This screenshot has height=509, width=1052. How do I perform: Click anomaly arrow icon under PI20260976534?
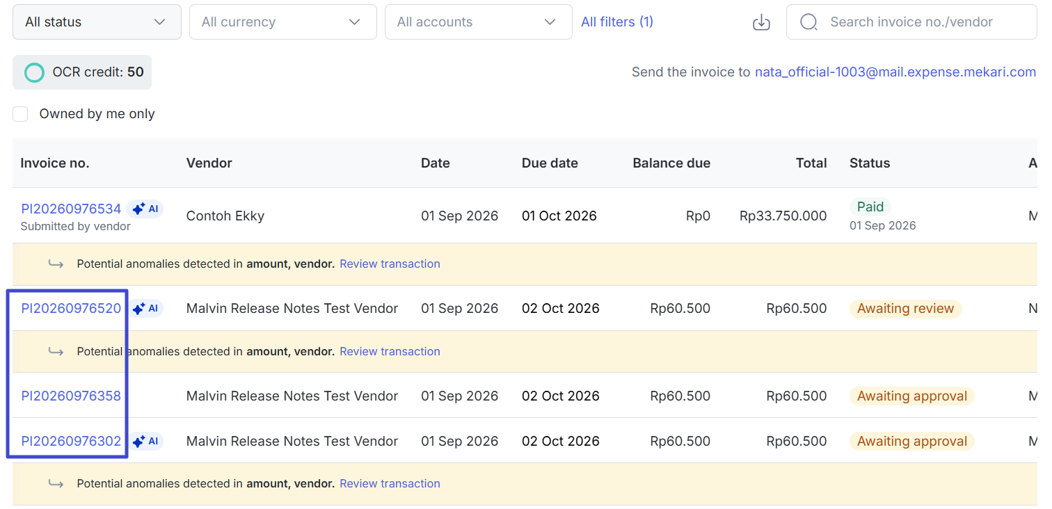point(56,264)
